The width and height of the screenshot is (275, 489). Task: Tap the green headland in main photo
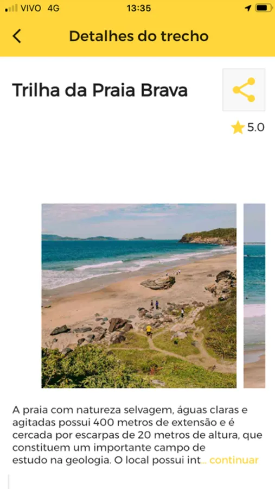(x=209, y=236)
